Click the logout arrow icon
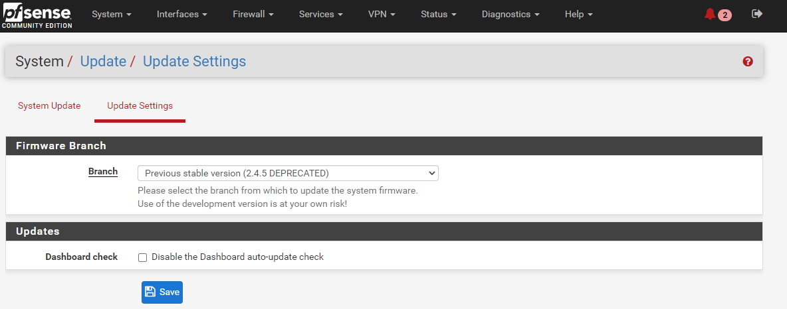The image size is (787, 309). click(x=757, y=14)
